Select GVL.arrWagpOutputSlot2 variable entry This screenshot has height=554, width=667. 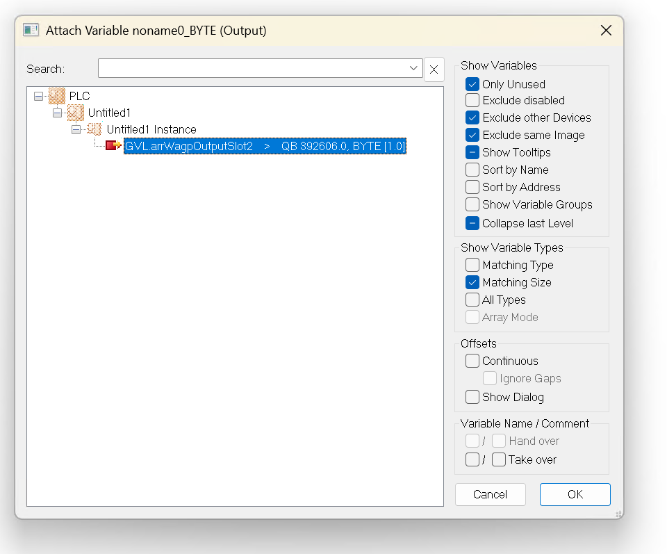tap(264, 146)
